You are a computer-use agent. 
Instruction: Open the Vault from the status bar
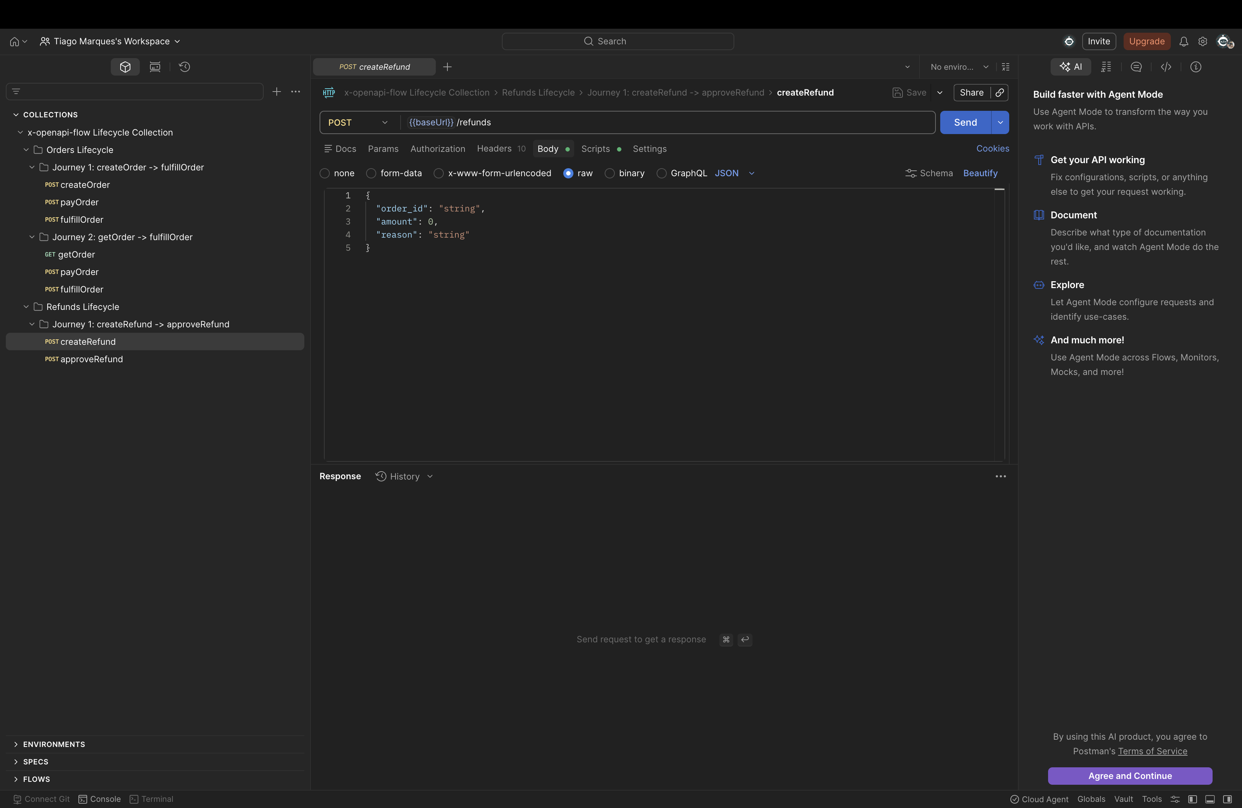point(1123,799)
